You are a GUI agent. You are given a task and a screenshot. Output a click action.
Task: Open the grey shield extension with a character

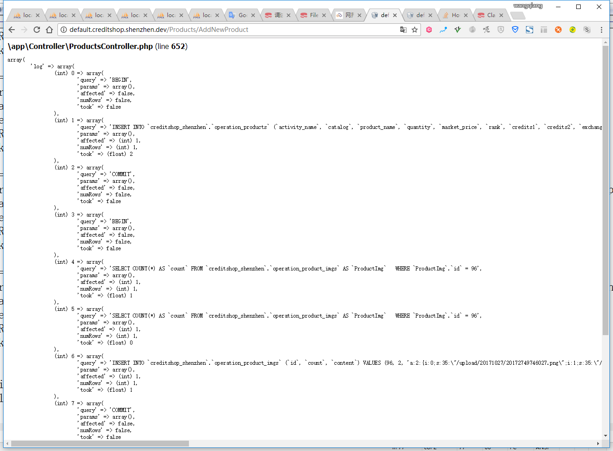point(501,30)
